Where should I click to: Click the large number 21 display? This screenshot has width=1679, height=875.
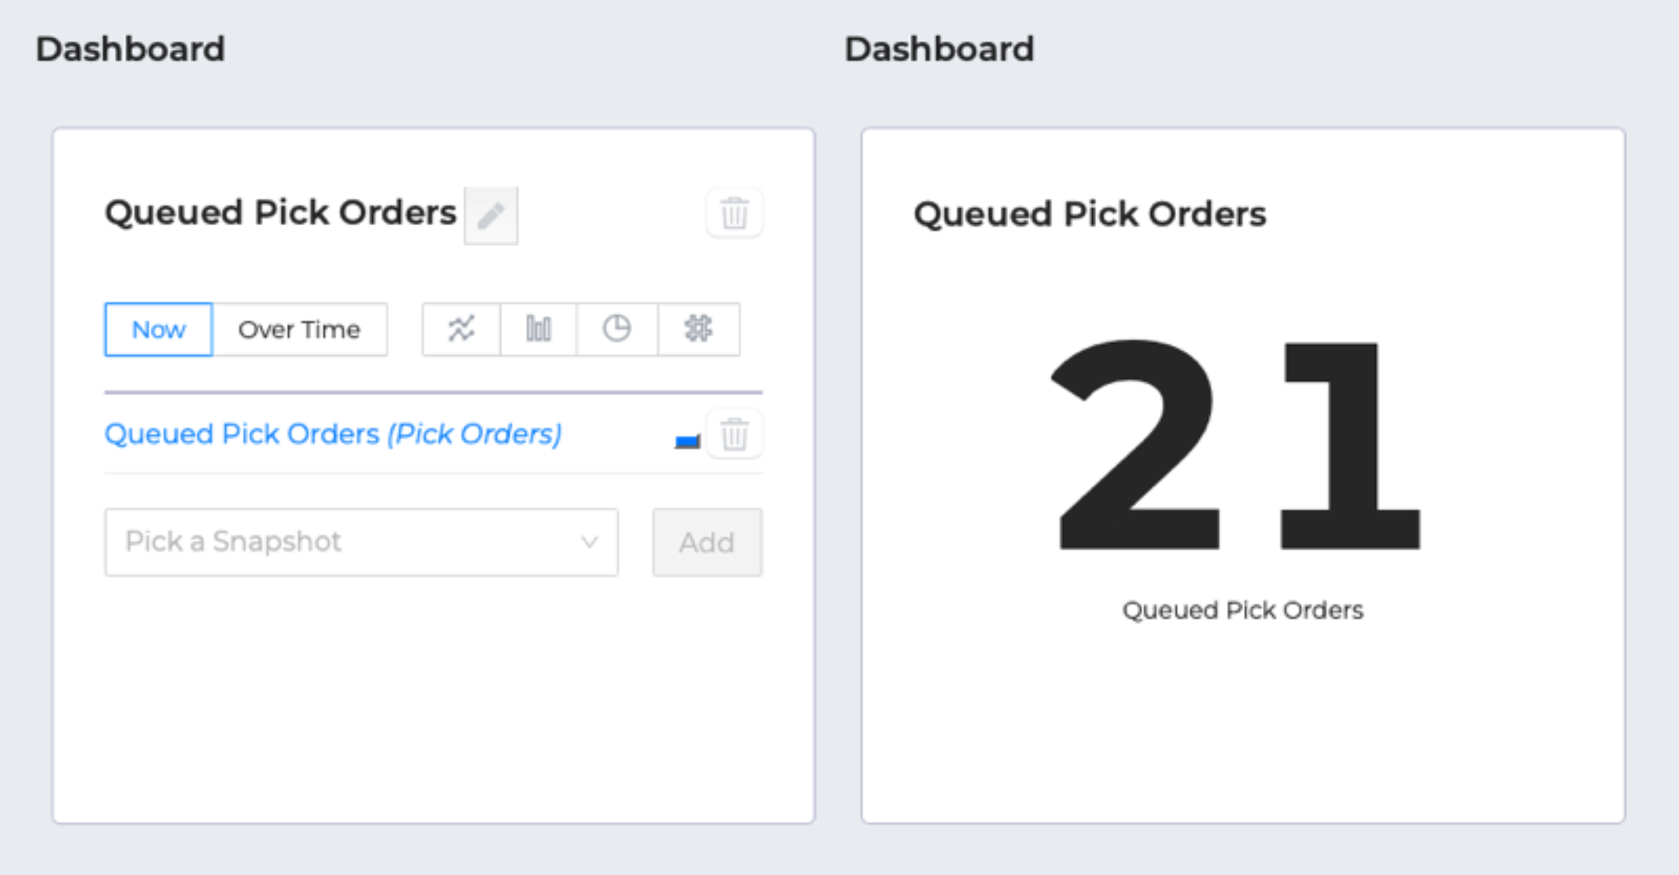coord(1236,445)
